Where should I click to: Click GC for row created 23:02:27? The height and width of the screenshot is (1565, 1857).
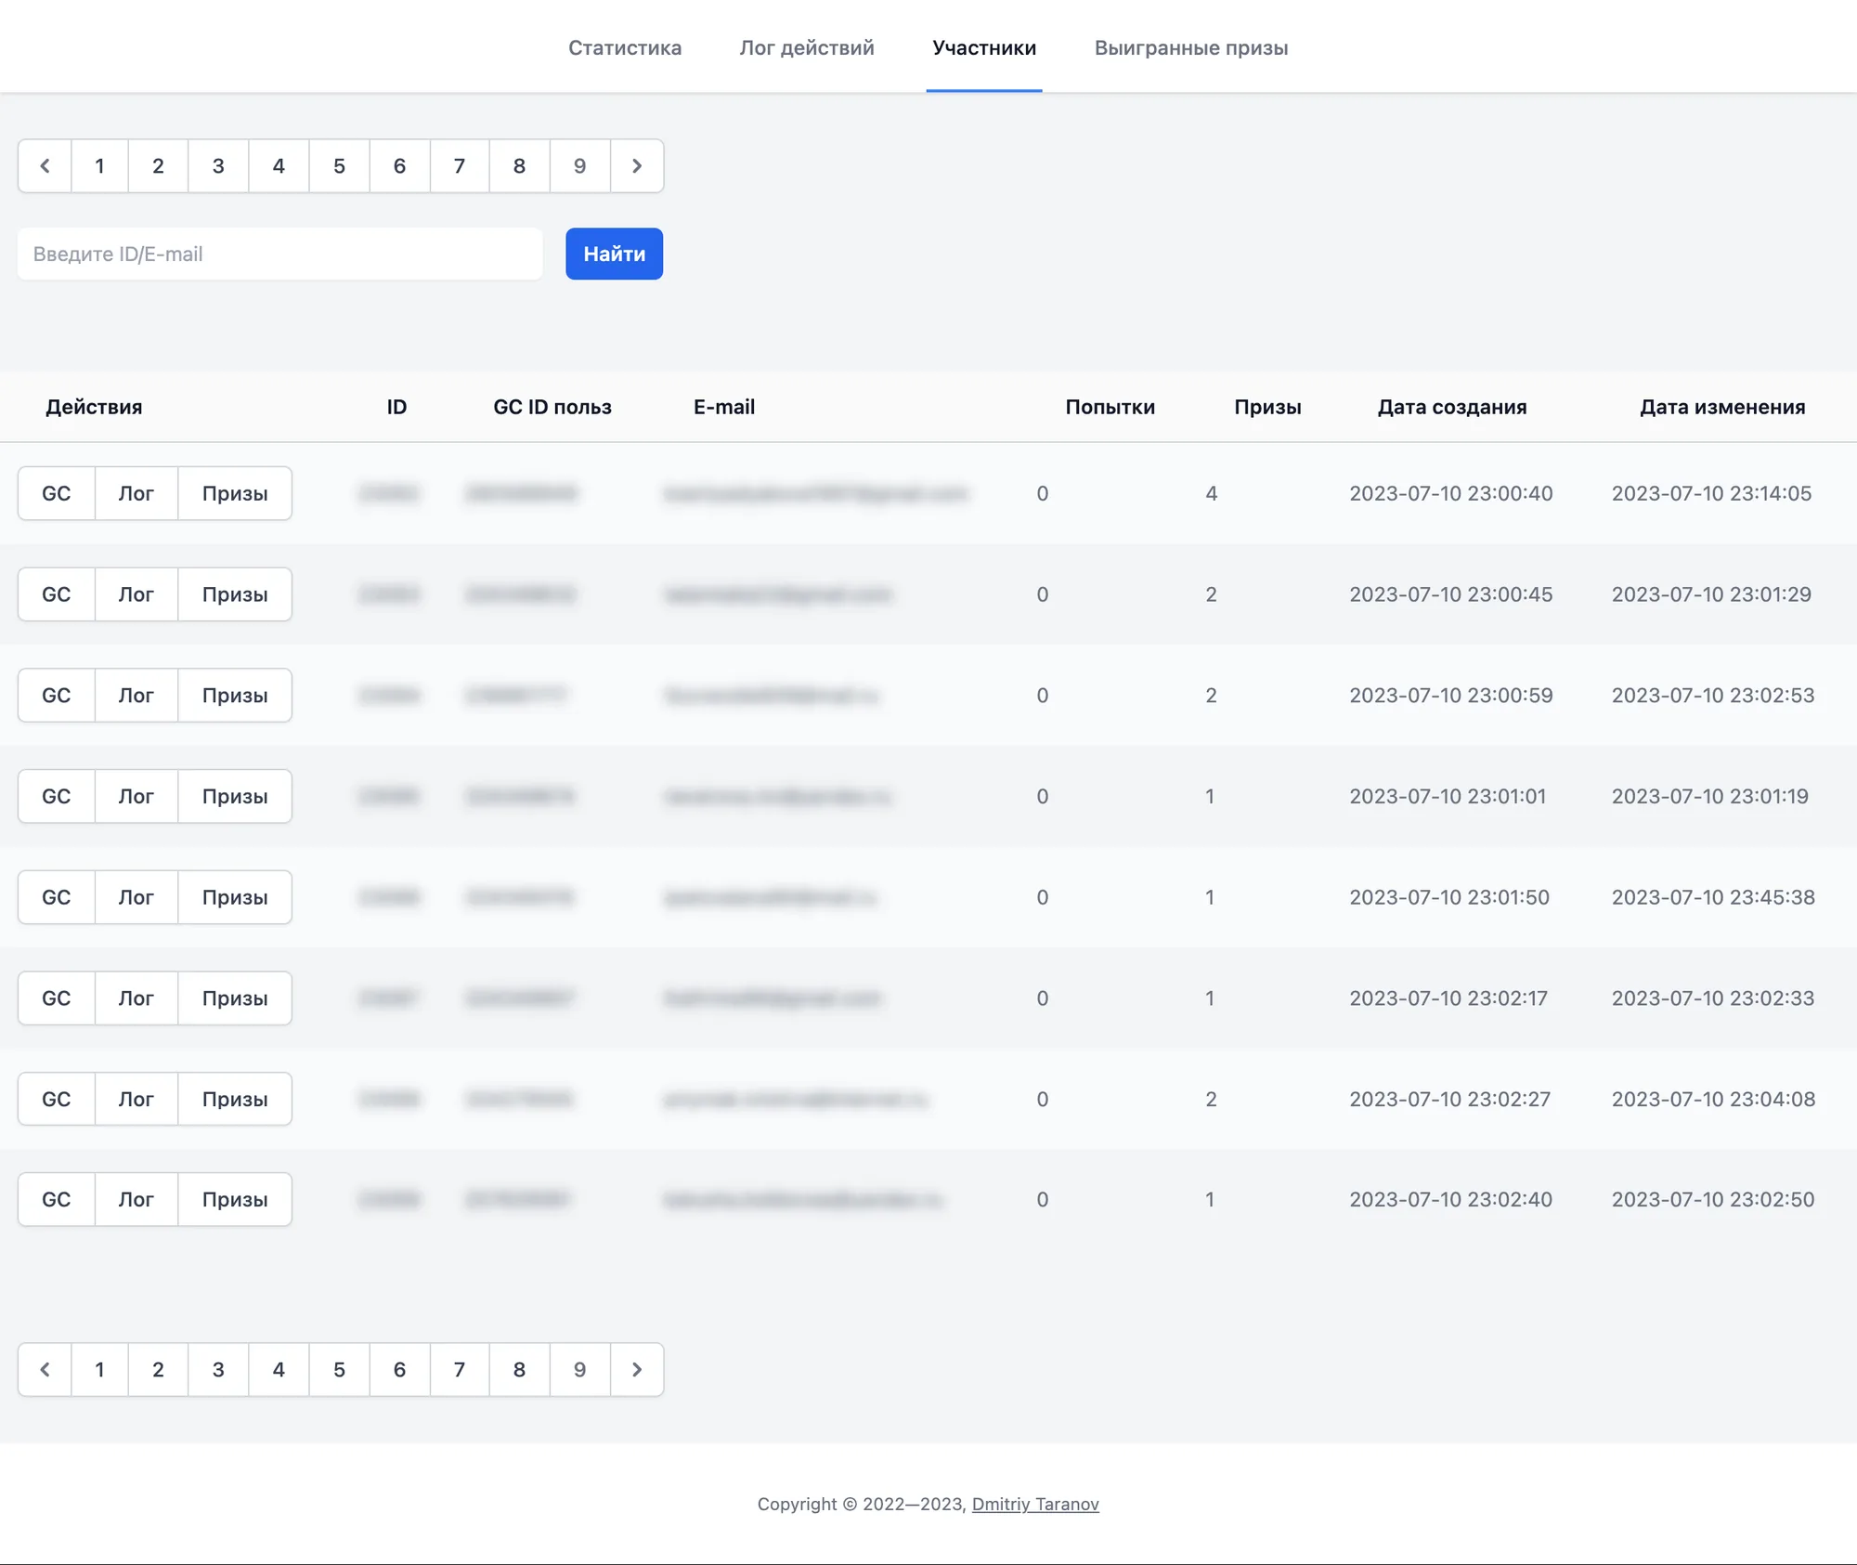57,1099
